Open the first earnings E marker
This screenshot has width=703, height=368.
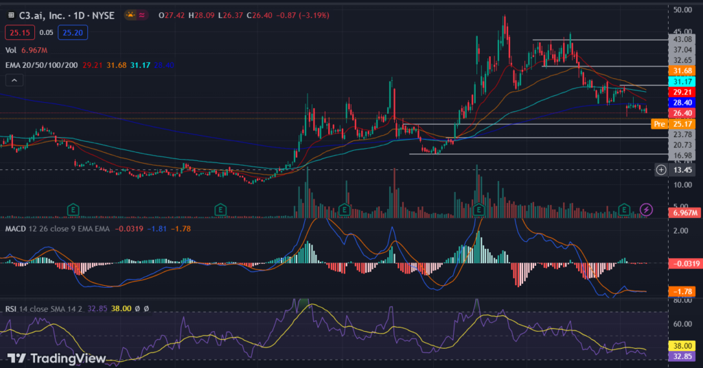pos(73,209)
